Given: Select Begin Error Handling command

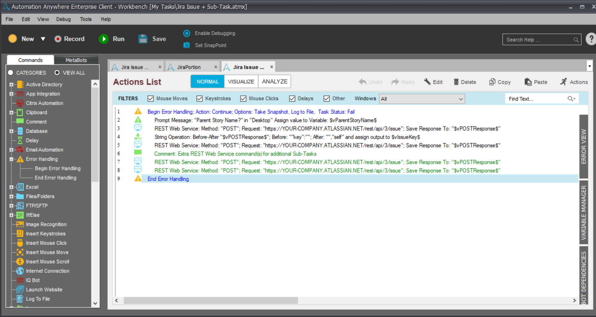Looking at the screenshot, I should point(58,168).
